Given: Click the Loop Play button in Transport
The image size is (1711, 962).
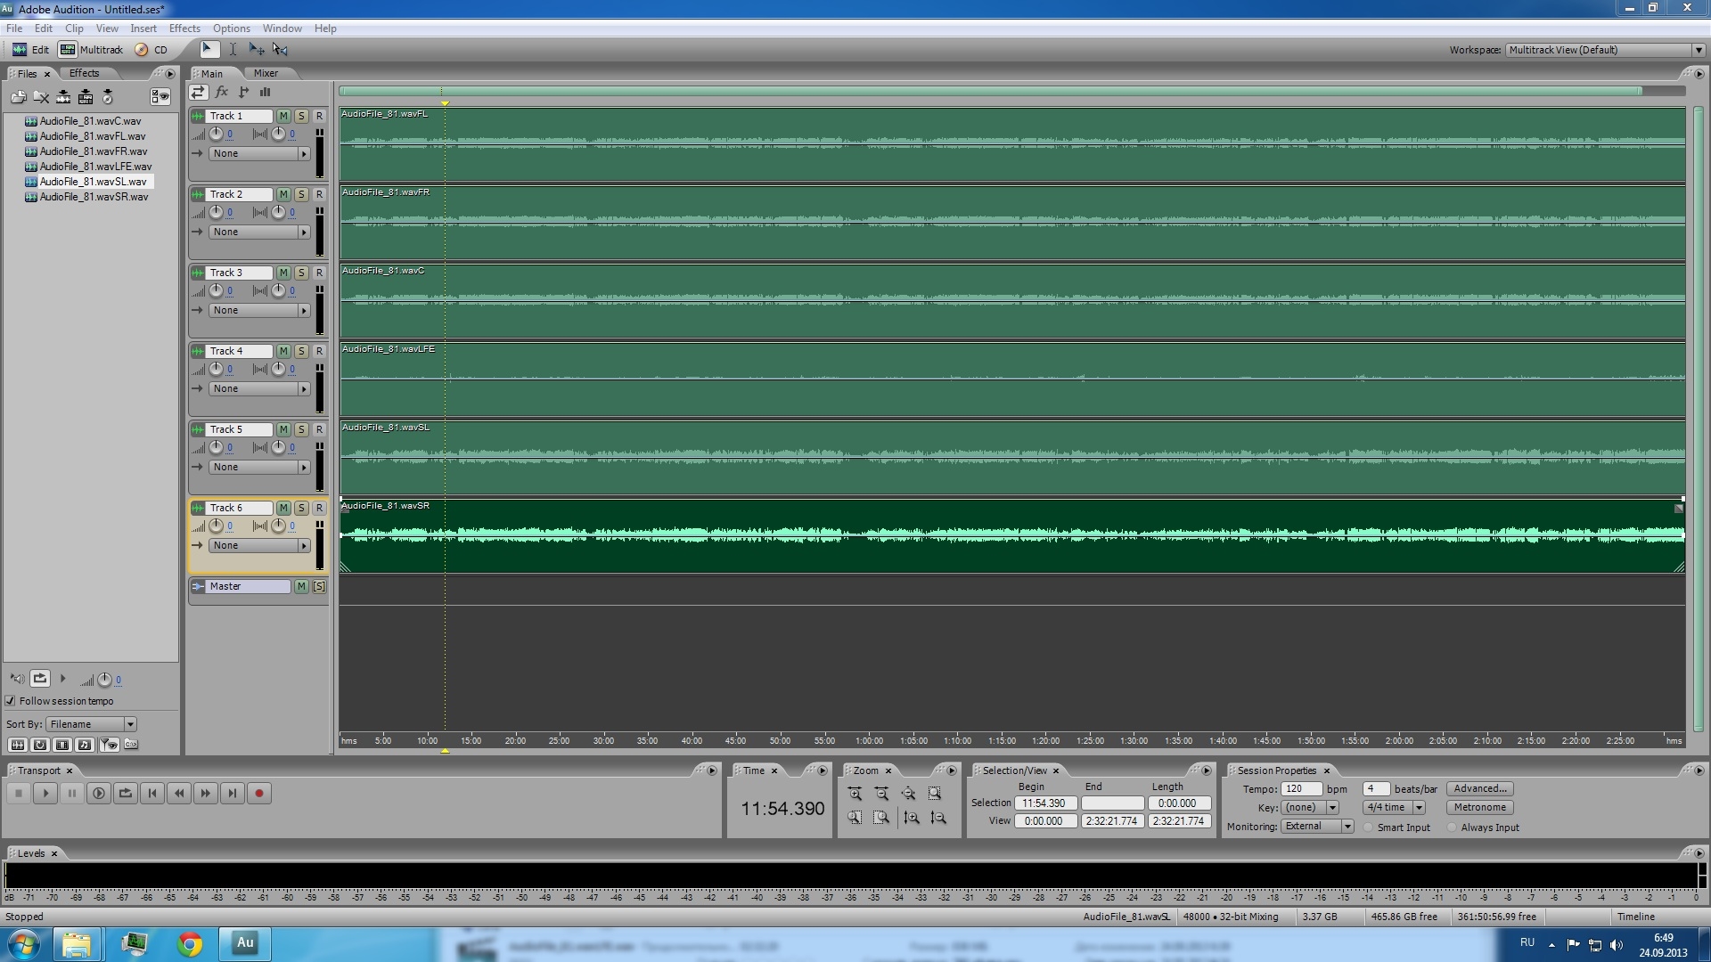Looking at the screenshot, I should tap(126, 794).
